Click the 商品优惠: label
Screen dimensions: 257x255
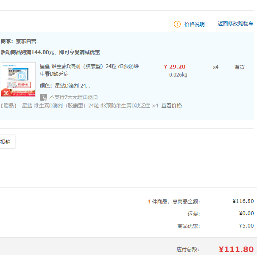click(x=189, y=226)
